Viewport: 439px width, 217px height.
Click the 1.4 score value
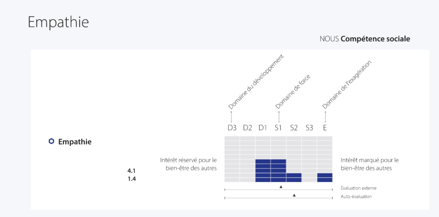point(132,179)
